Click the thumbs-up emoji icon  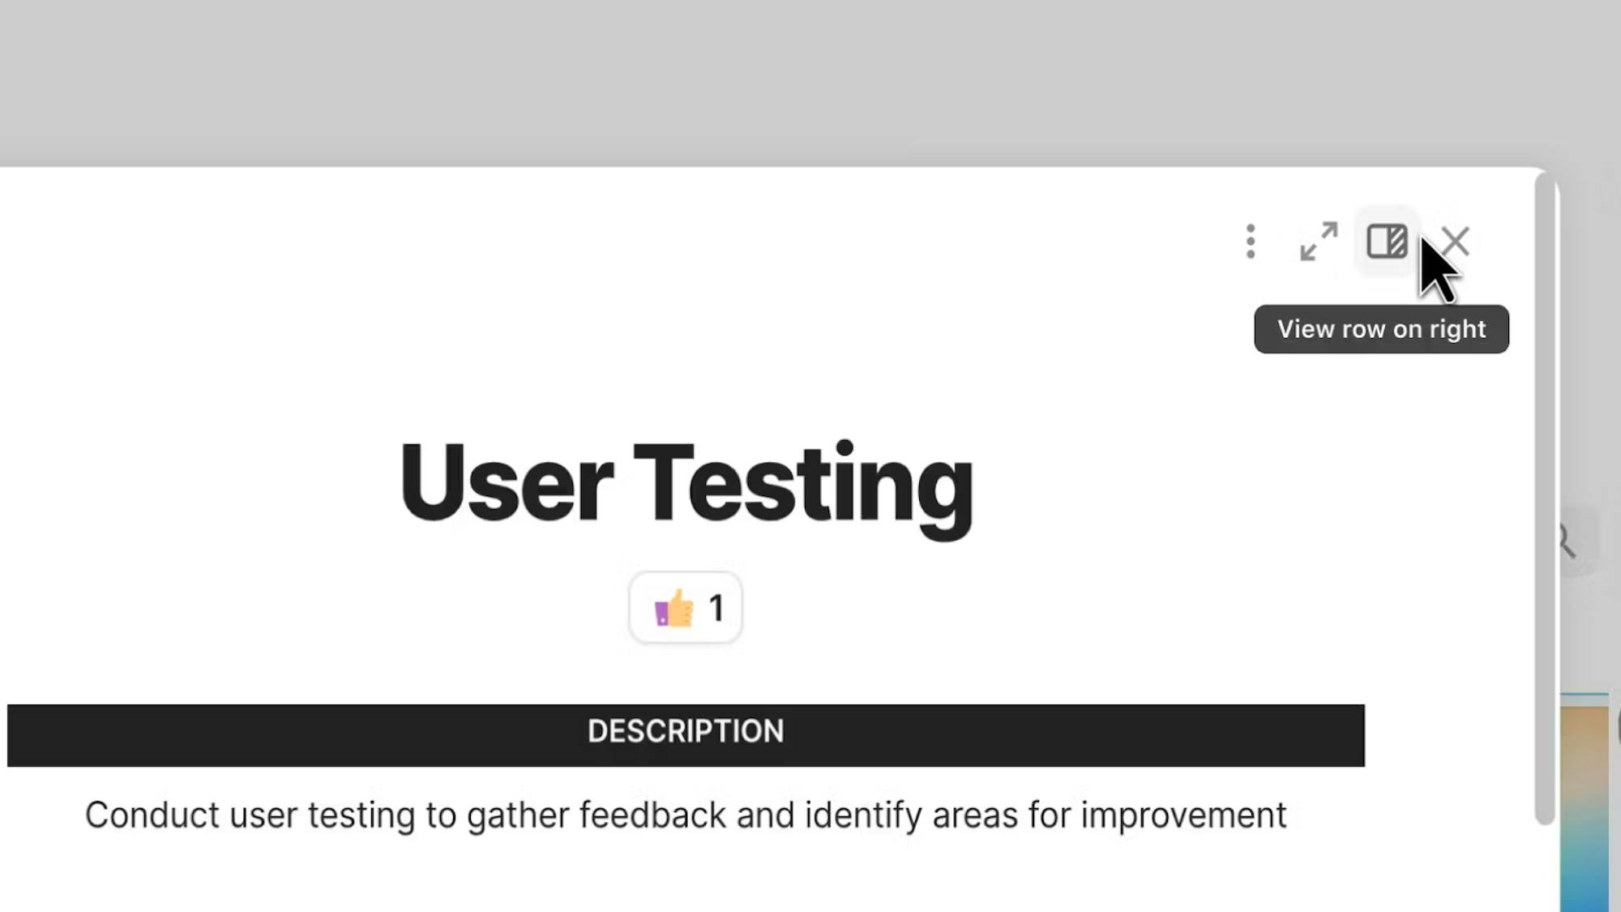(674, 608)
